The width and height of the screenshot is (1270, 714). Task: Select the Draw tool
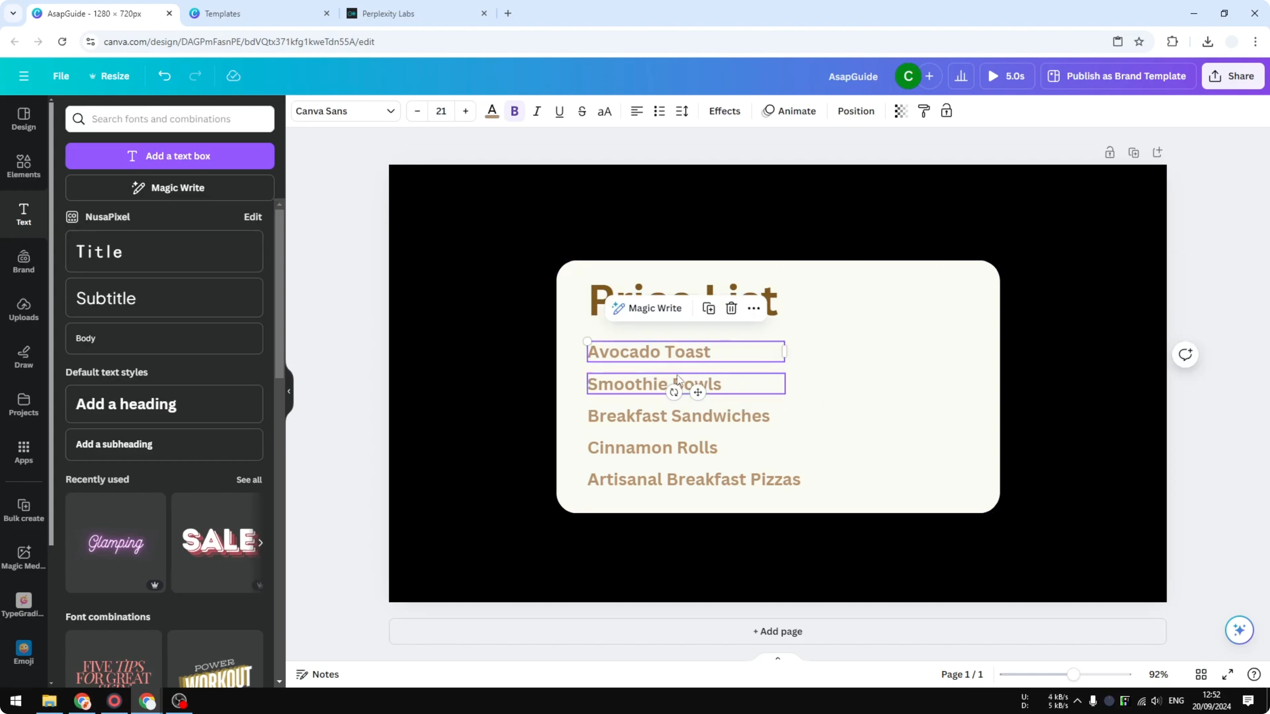[24, 357]
